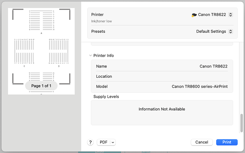This screenshot has width=245, height=153.
Task: Click the Location row label
Action: (x=104, y=76)
